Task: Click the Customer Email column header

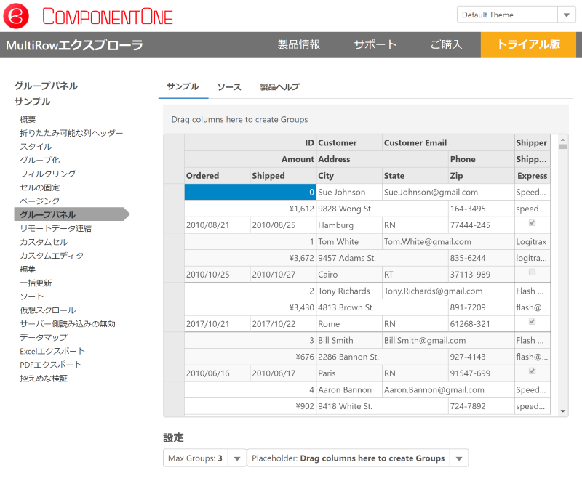Action: tap(448, 142)
